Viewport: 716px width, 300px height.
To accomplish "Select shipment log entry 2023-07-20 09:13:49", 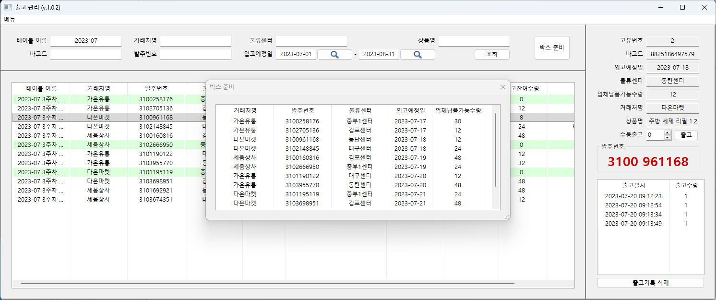I will pos(650,224).
